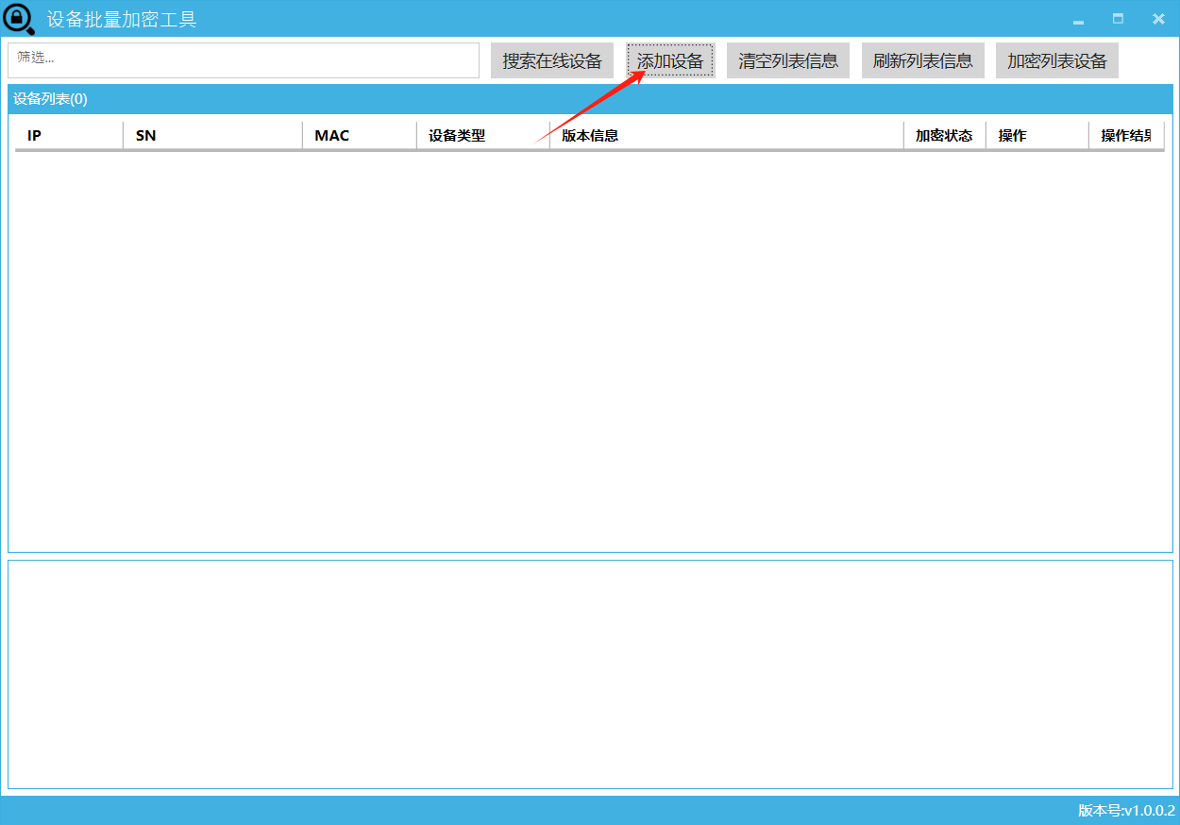Sort by the MAC column header
This screenshot has height=825, width=1180.
click(x=360, y=136)
